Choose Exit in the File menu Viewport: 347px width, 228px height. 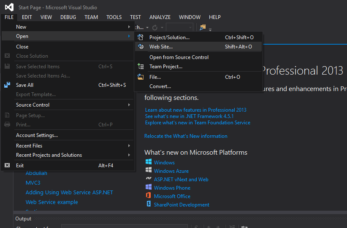click(68, 165)
